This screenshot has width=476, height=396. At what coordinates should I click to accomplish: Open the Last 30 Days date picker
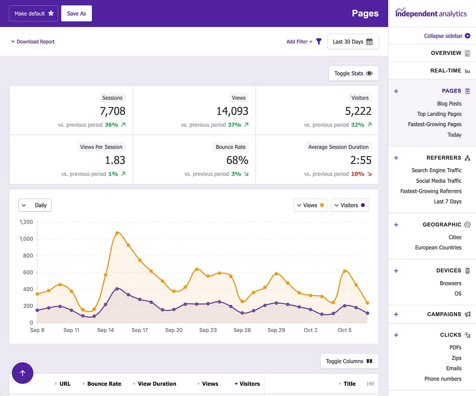click(x=353, y=41)
